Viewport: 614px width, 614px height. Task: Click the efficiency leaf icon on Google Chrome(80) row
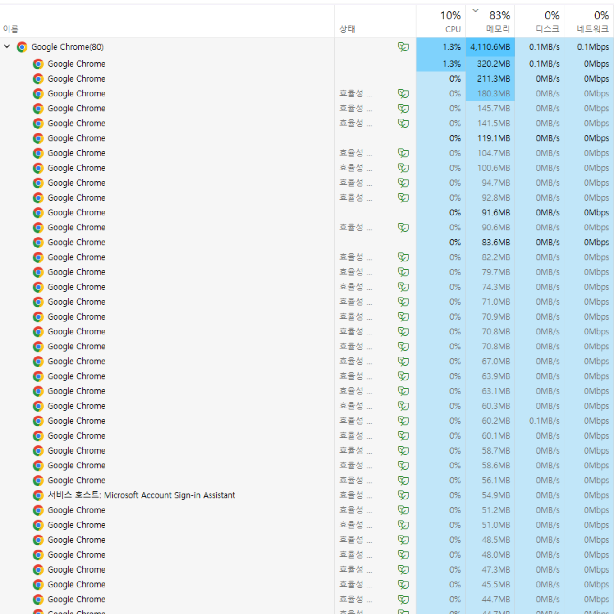403,47
